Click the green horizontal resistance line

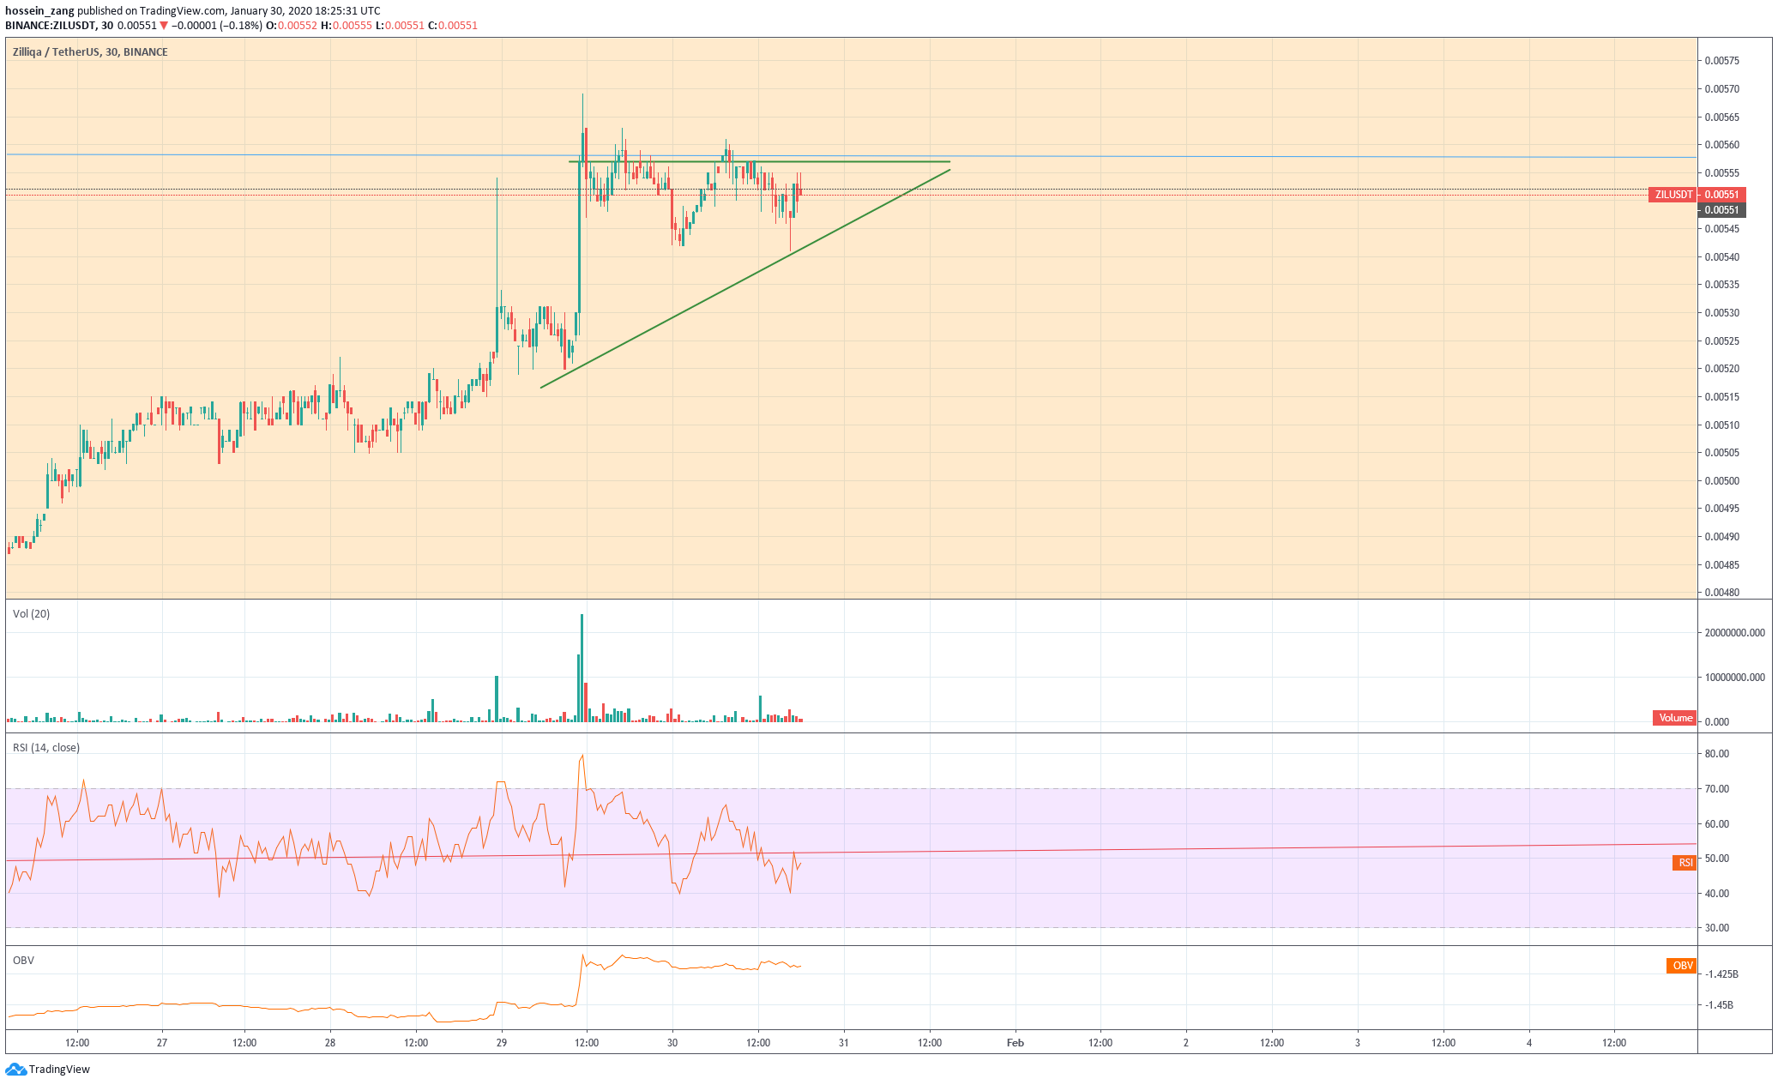(x=759, y=161)
